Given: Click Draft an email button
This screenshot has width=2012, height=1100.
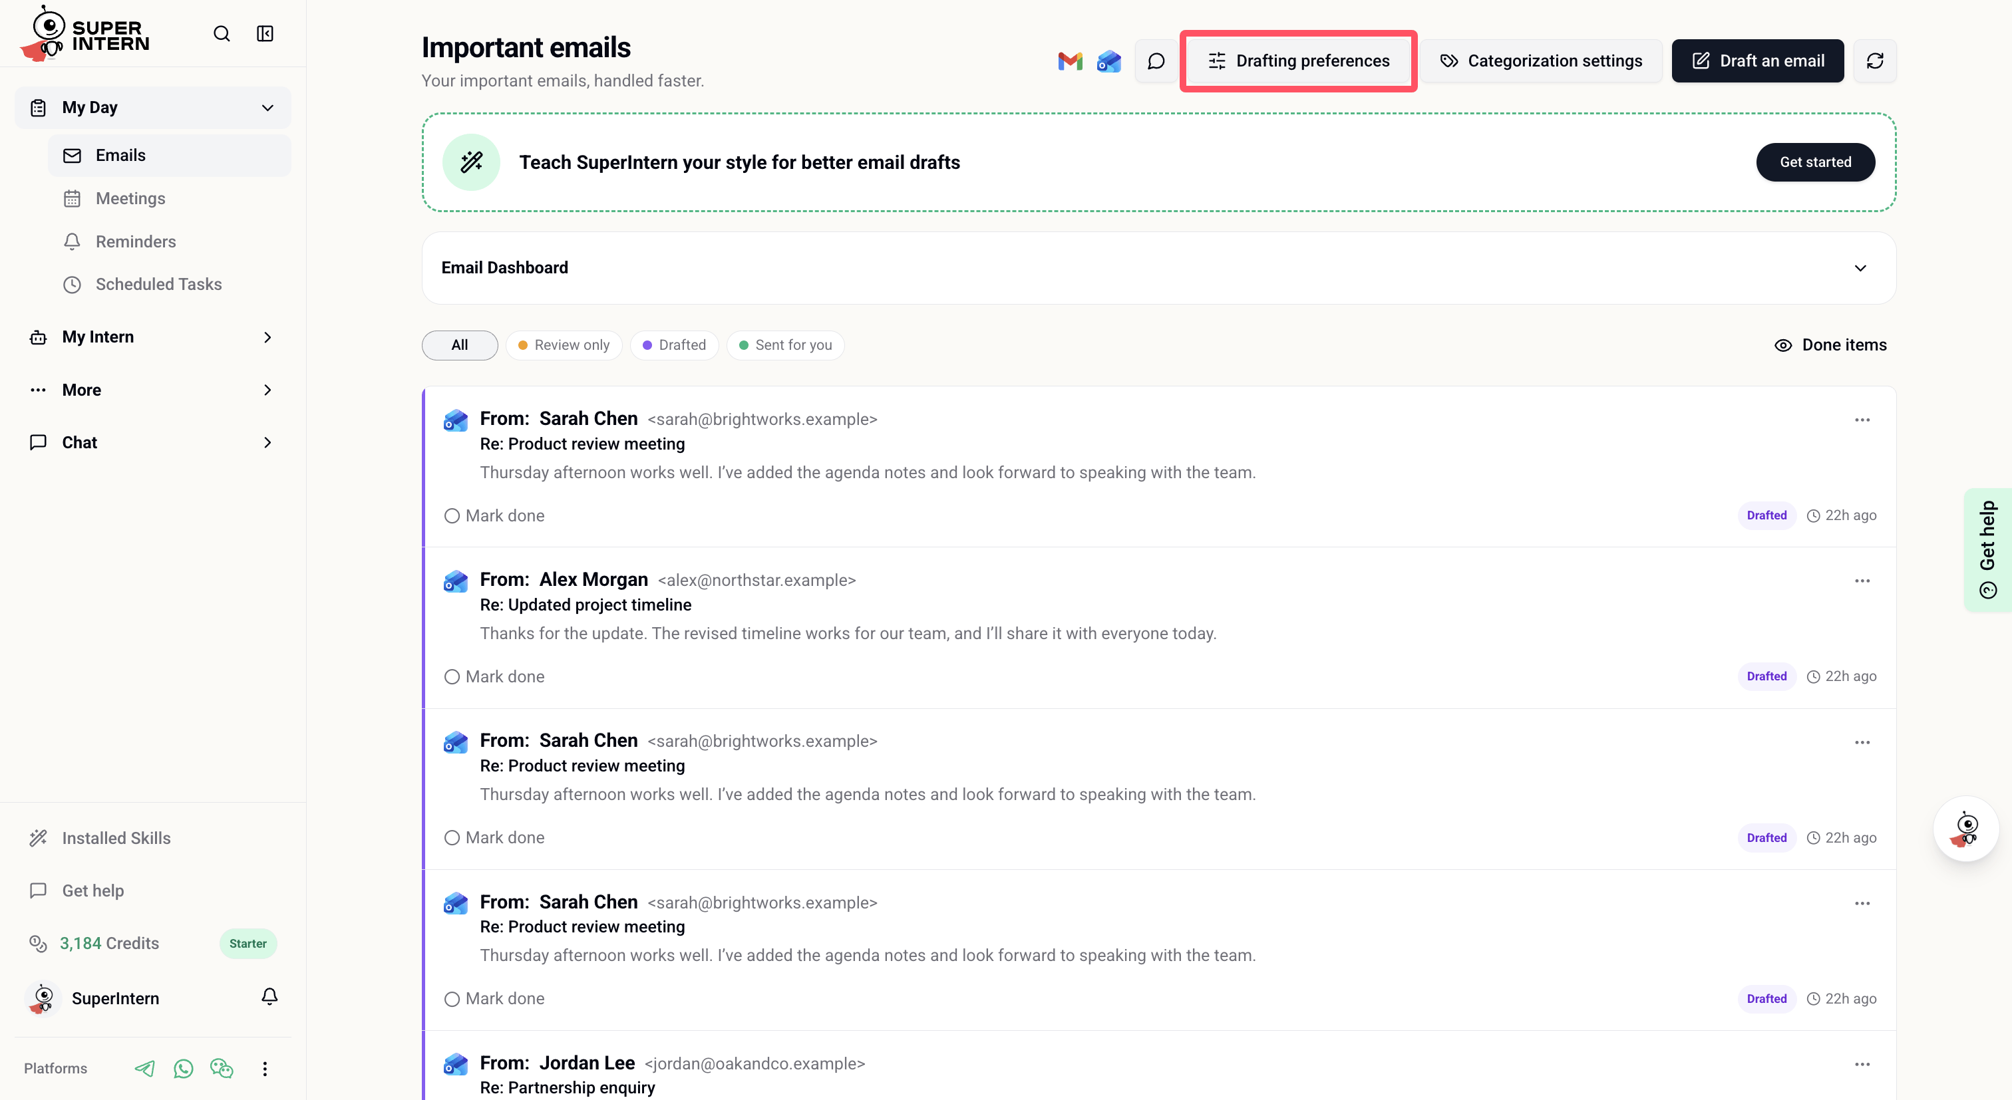Looking at the screenshot, I should (x=1757, y=61).
